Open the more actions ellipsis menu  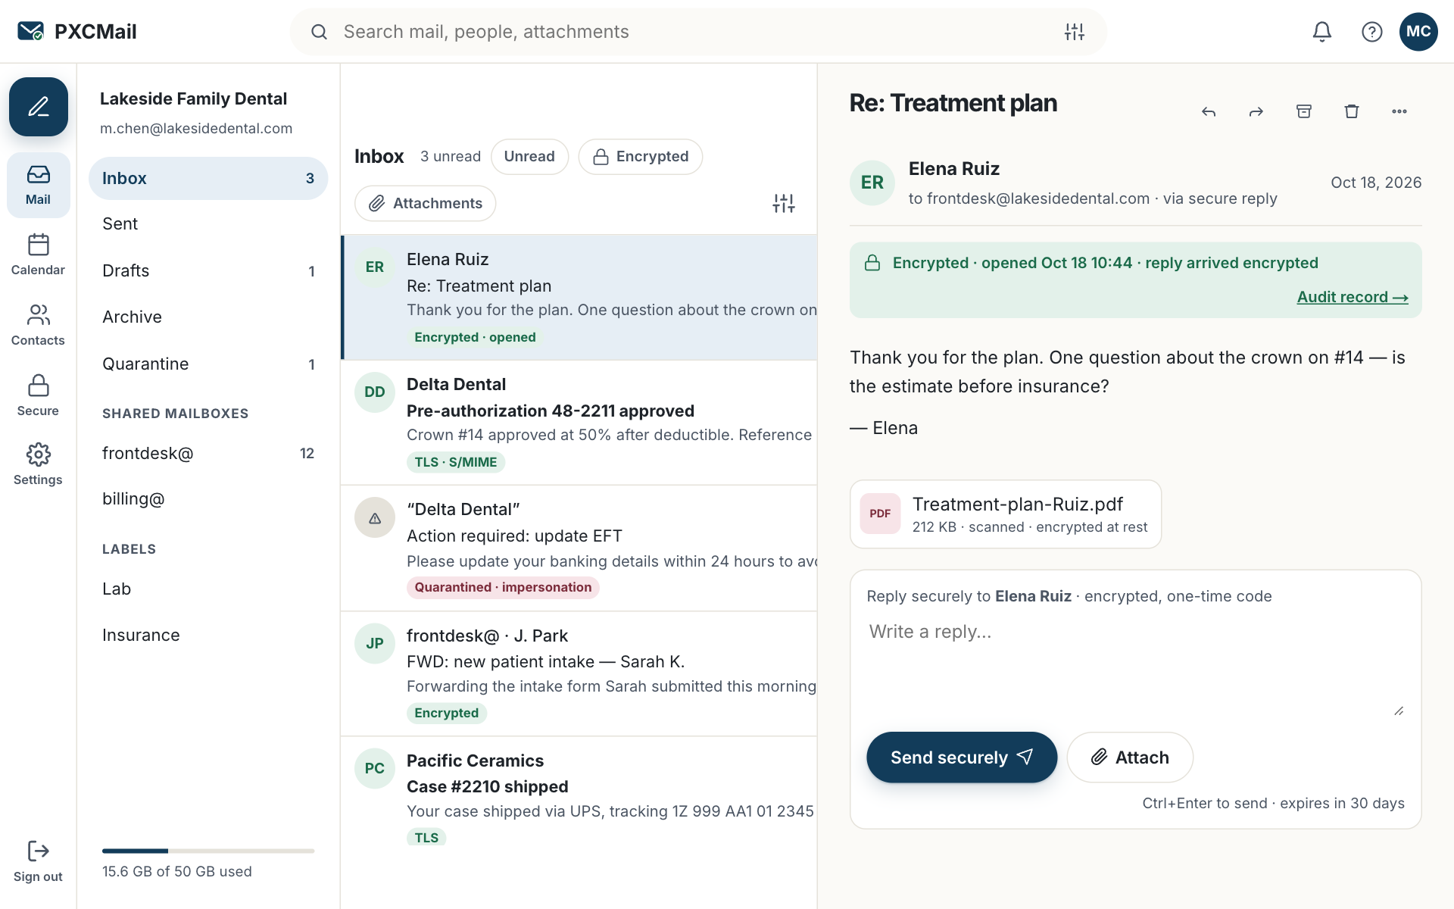click(x=1399, y=111)
